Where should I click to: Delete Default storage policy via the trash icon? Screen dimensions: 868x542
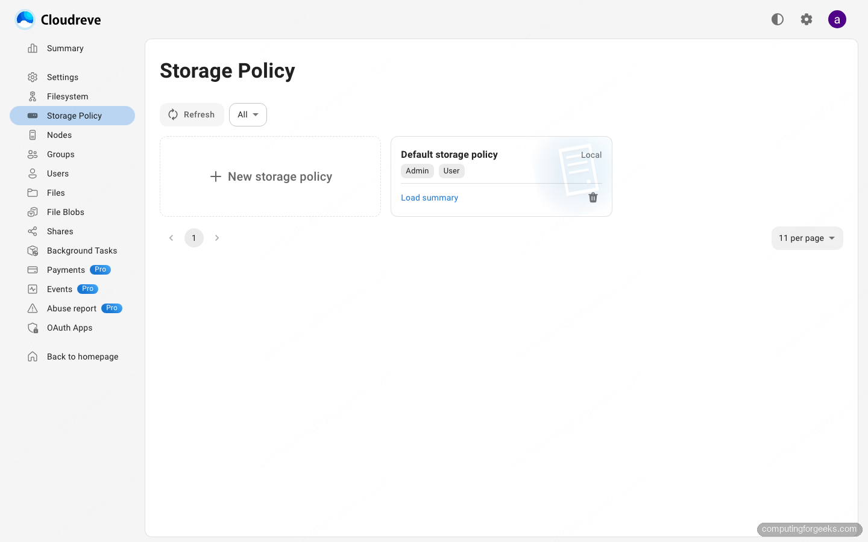pyautogui.click(x=593, y=198)
